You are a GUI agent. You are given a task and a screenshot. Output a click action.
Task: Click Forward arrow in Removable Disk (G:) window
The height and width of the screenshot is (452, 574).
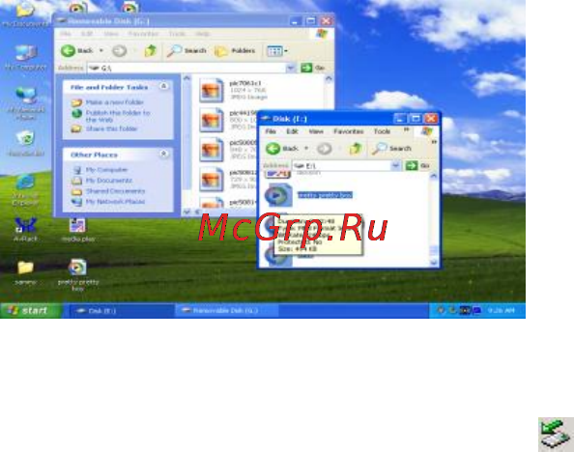click(119, 51)
